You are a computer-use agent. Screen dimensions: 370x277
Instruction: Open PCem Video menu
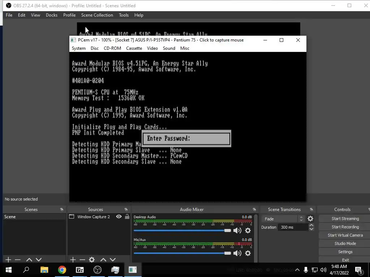point(152,48)
